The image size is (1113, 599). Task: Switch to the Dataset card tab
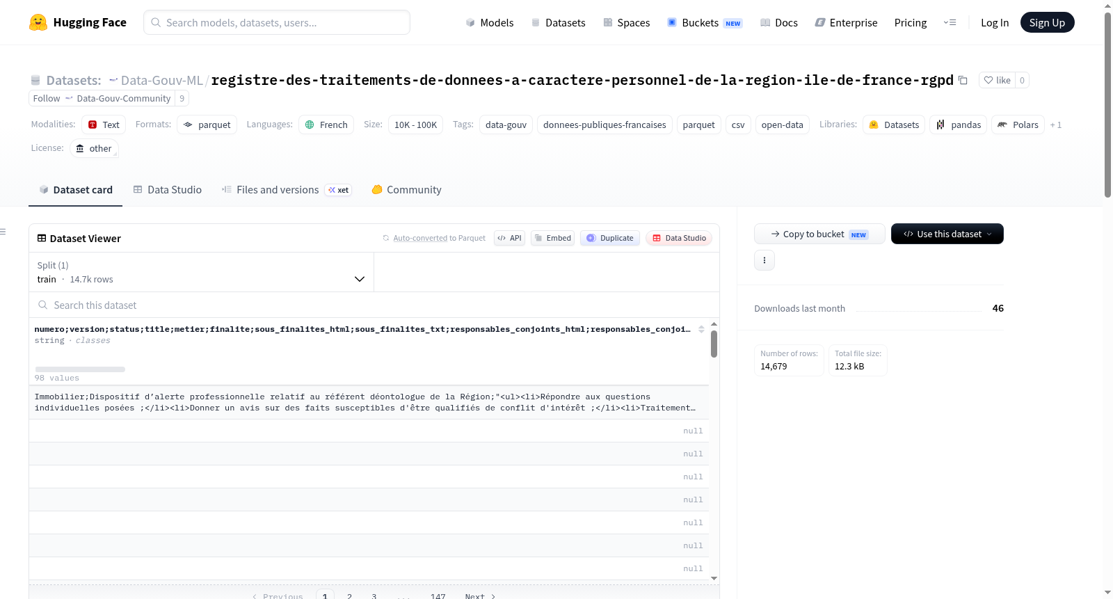tap(76, 190)
